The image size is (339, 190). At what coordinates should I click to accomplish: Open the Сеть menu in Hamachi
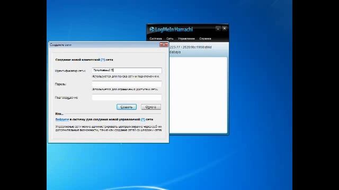169,39
